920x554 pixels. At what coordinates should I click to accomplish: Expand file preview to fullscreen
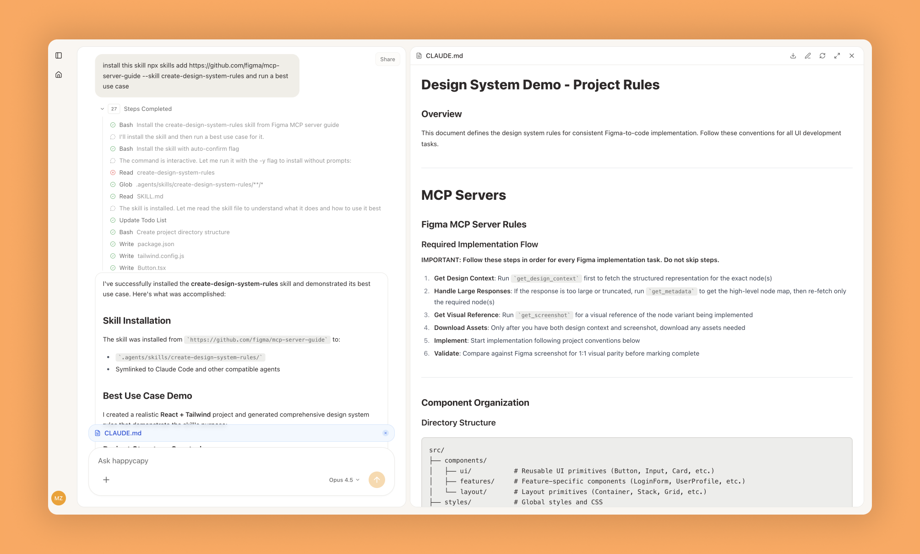(x=837, y=56)
